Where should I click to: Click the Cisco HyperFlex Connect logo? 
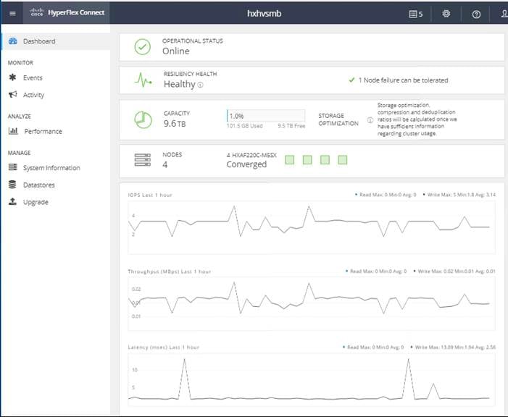coord(67,12)
